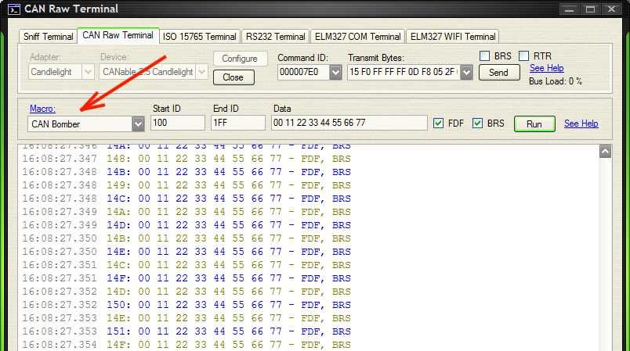Click the terminal app icon in title bar
The image size is (630, 351).
click(13, 9)
